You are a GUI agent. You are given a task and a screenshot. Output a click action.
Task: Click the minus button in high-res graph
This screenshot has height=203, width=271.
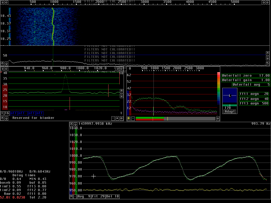point(113,118)
